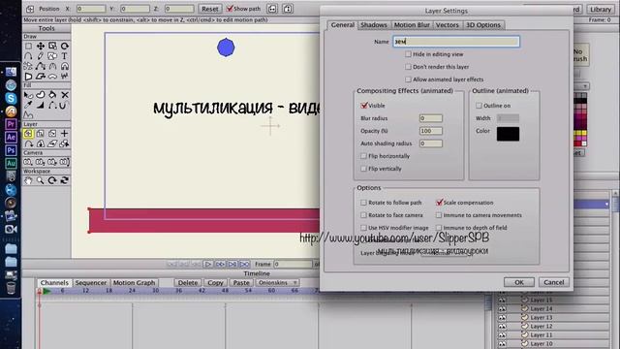The width and height of the screenshot is (620, 349).
Task: Click the Reset position button
Action: click(210, 9)
